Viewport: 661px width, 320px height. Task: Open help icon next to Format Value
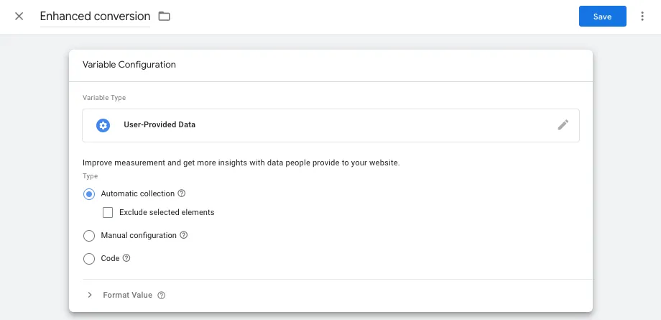161,295
